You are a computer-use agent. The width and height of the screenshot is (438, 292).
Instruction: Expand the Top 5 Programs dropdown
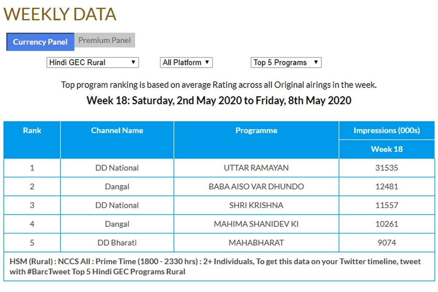coord(286,62)
